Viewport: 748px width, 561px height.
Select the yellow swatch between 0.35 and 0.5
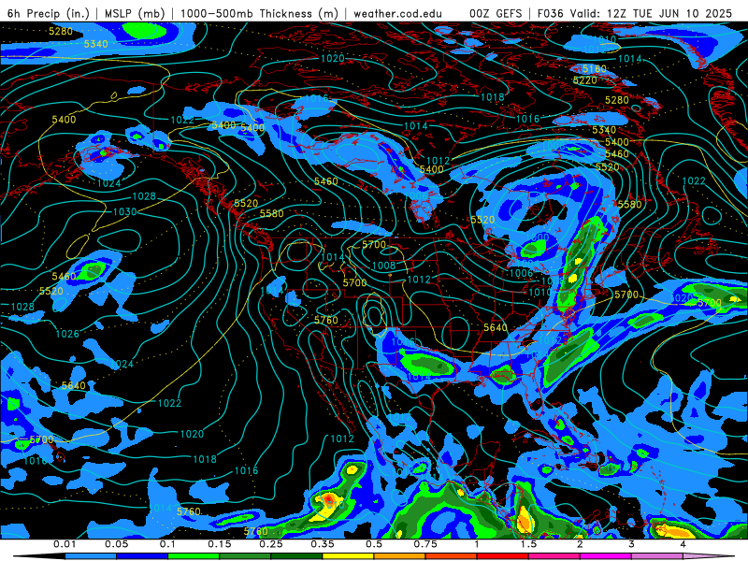(x=348, y=556)
